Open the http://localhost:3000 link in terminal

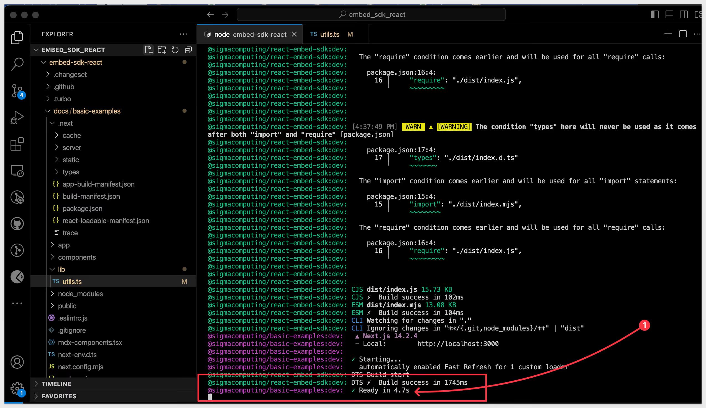[458, 344]
